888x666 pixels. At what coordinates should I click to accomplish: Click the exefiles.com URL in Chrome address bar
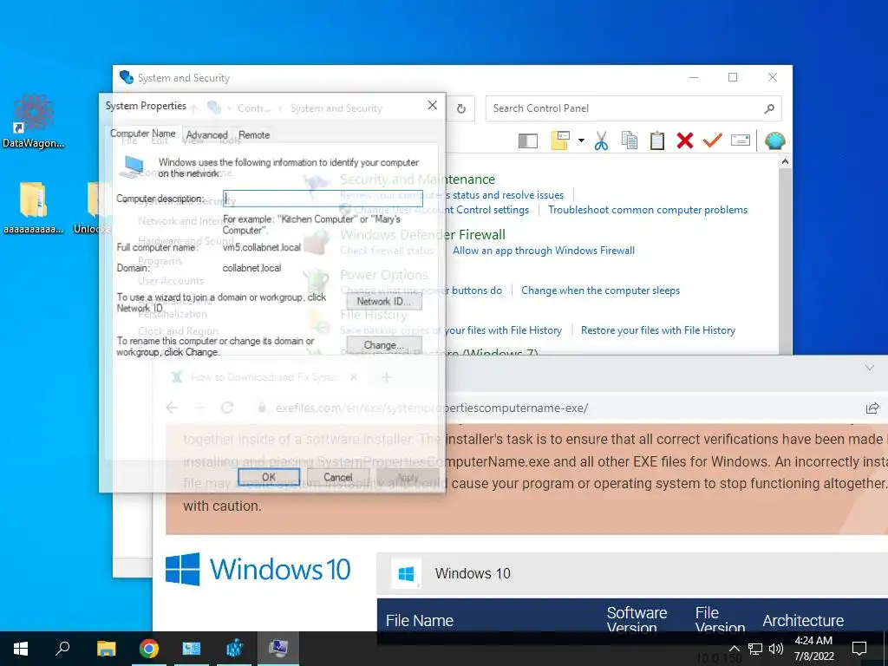tap(432, 408)
